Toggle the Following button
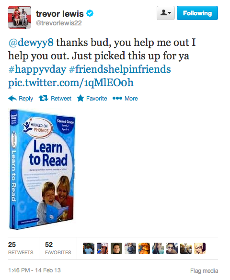 click(x=197, y=13)
